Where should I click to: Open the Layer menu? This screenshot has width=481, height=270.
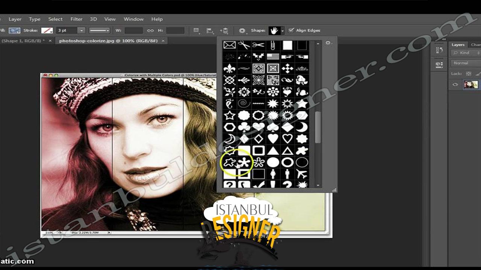pos(15,19)
